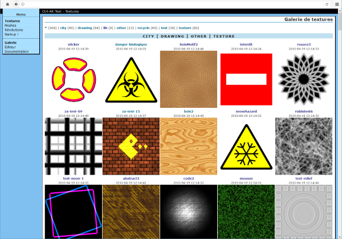Open the za-test-15 brick wall thumbnail

point(131,147)
